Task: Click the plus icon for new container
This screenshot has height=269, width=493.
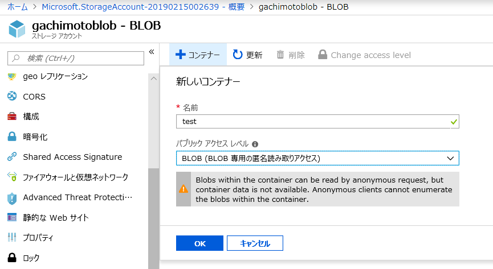Action: coord(181,55)
